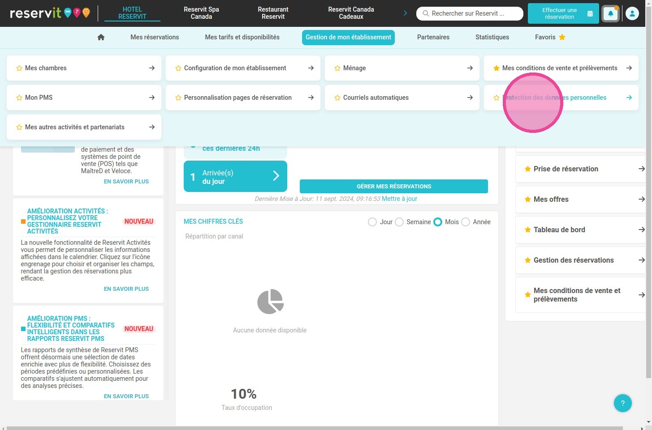
Task: Click the reservit logo
Action: coord(49,13)
